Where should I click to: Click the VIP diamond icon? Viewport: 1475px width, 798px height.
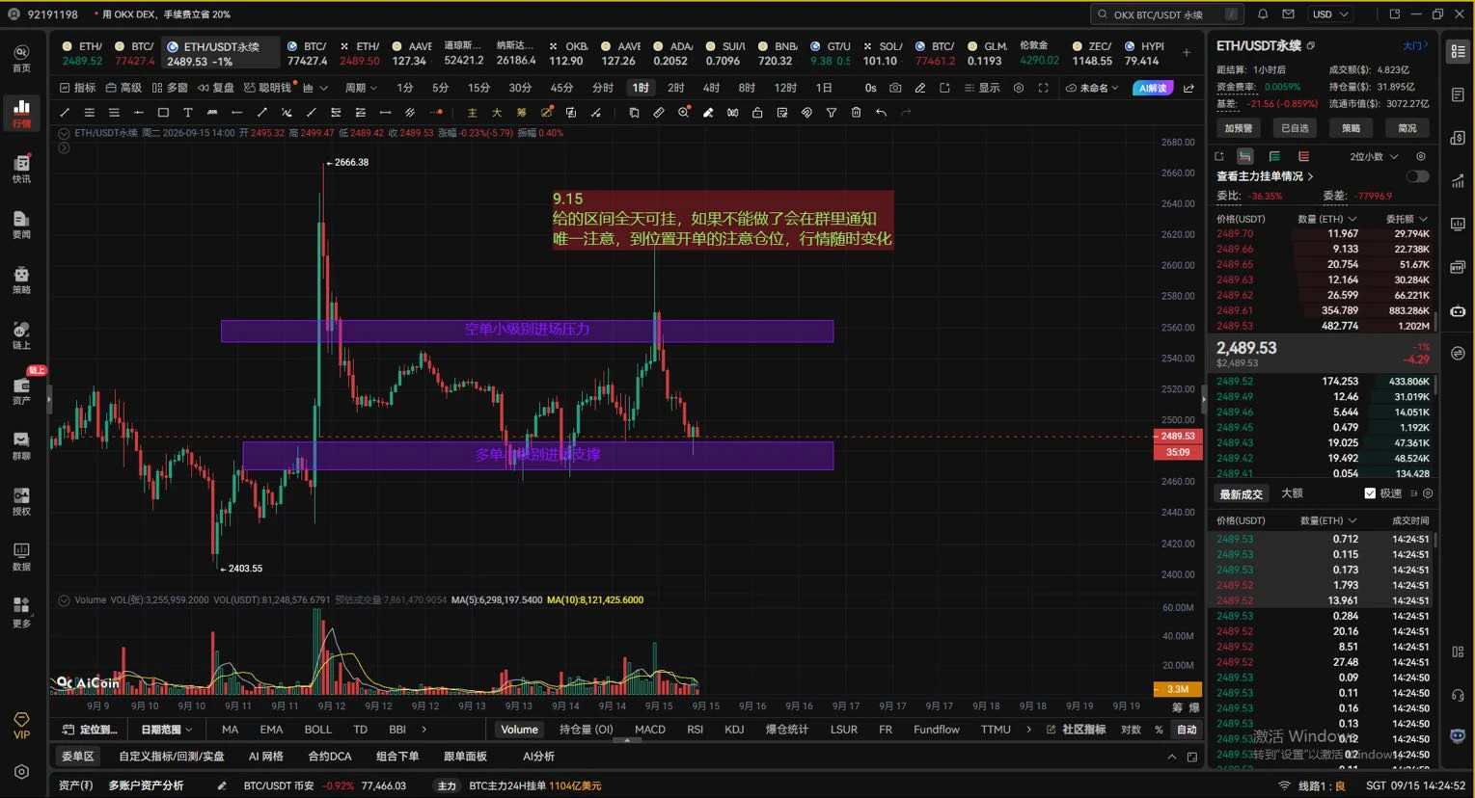[21, 726]
